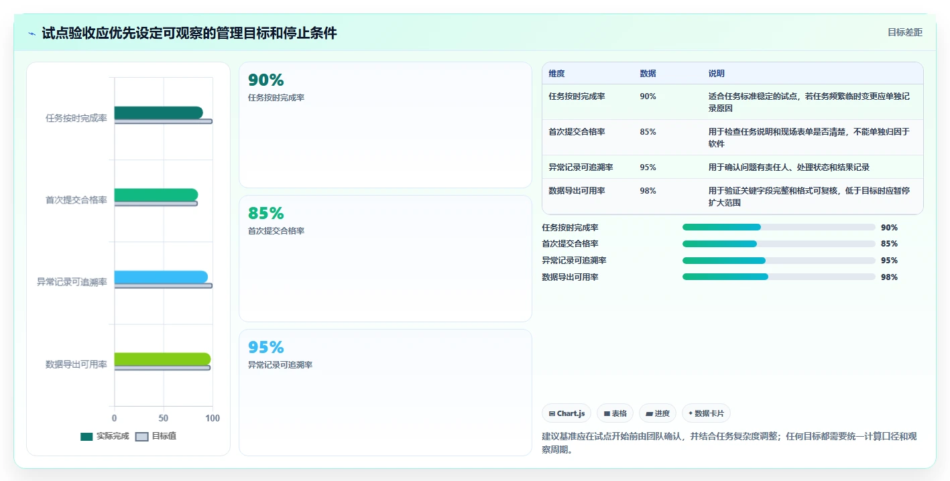Click the 数据导出可用率 cell in the table

point(577,191)
